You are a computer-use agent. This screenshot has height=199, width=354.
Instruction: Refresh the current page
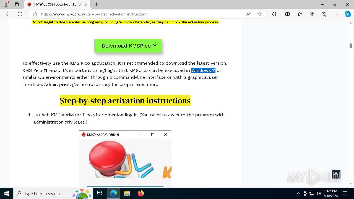pos(20,14)
